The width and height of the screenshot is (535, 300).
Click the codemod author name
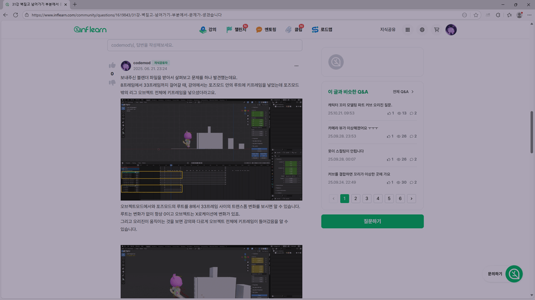point(142,63)
